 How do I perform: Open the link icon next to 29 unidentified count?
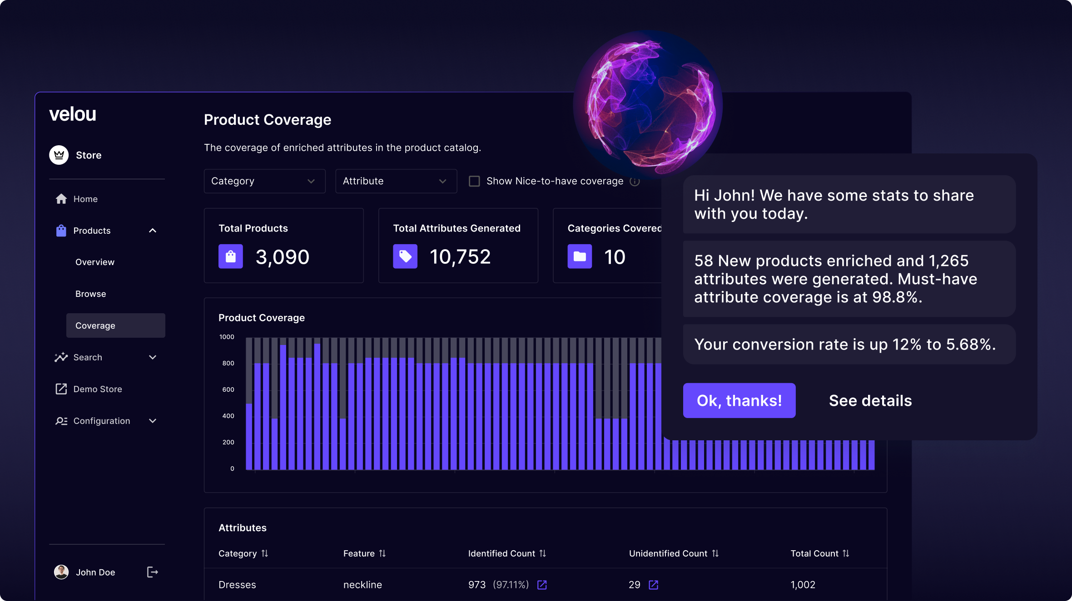(x=653, y=585)
